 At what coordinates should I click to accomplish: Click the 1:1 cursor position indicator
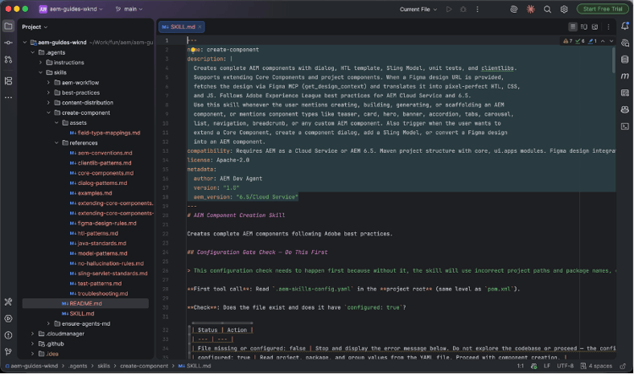point(521,366)
